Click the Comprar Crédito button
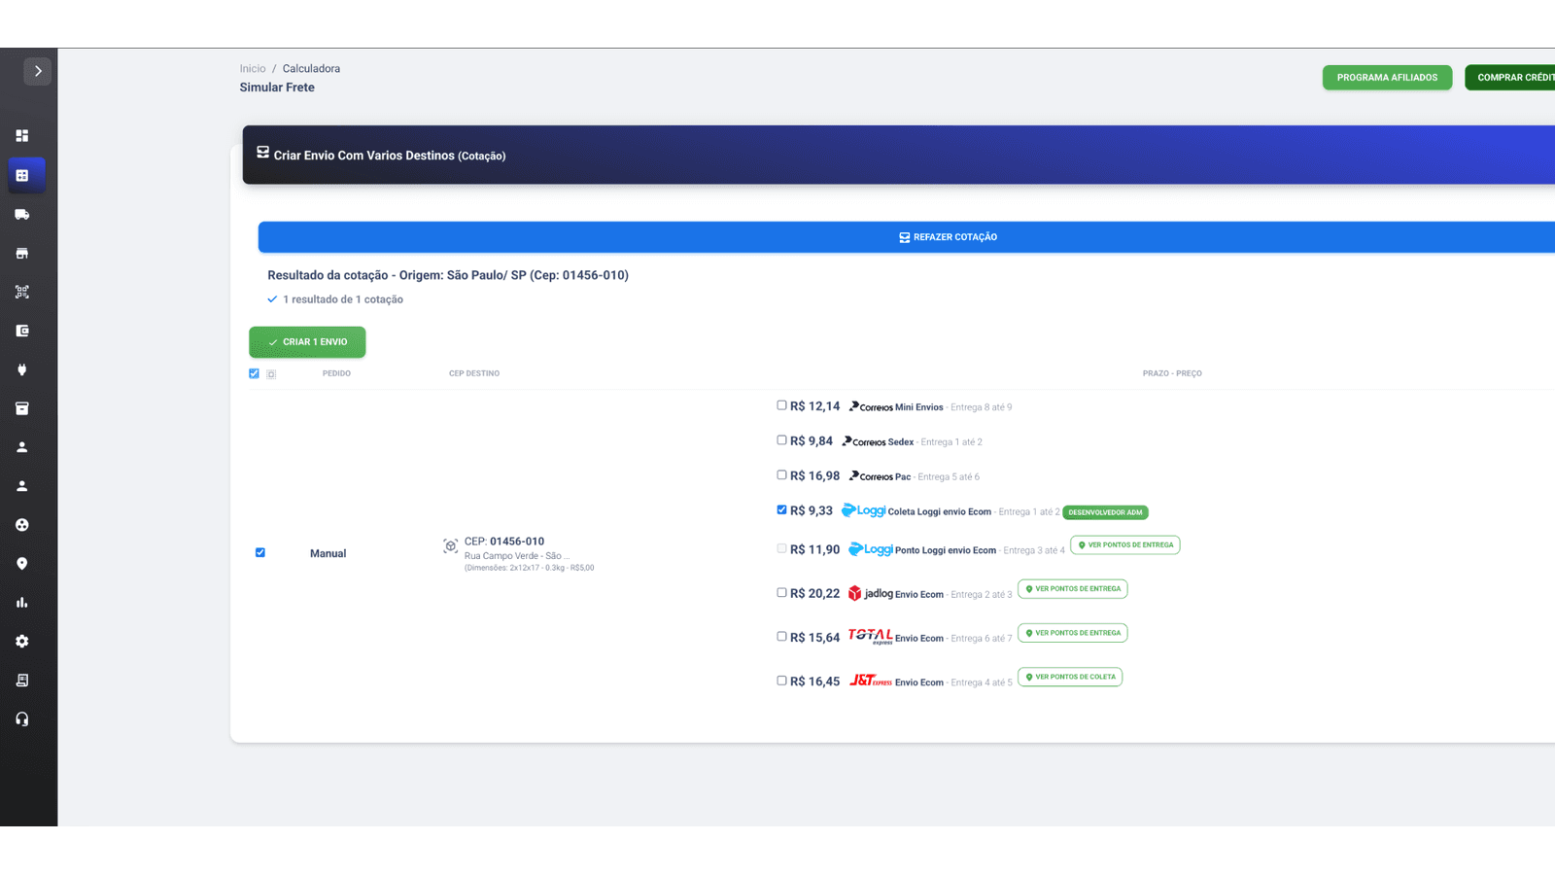Viewport: 1555px width, 875px height. click(x=1509, y=78)
